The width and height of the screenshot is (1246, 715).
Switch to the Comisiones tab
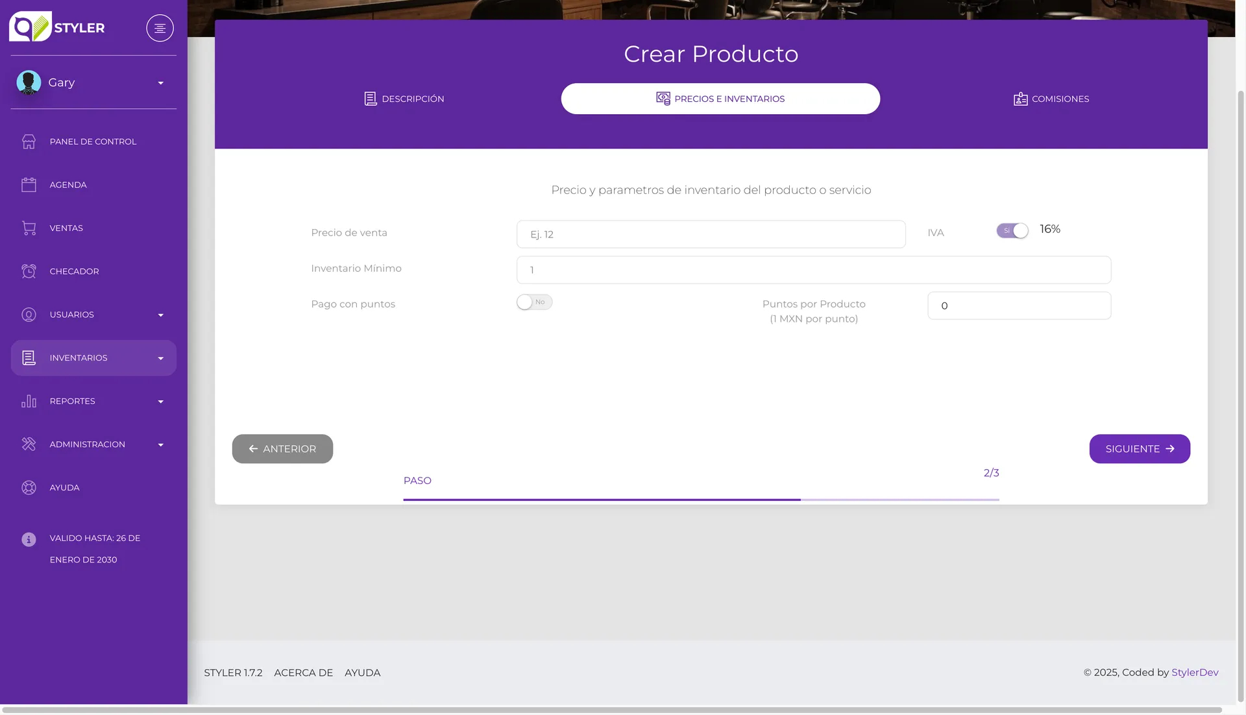1051,99
